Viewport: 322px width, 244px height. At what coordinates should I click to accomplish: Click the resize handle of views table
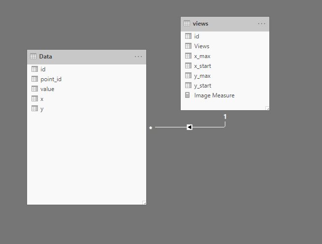(x=267, y=108)
